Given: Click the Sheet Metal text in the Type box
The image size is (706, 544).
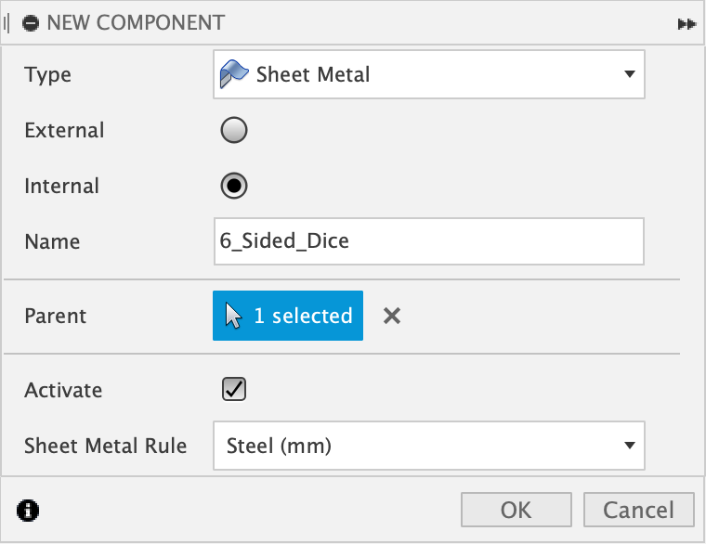Looking at the screenshot, I should (x=313, y=74).
